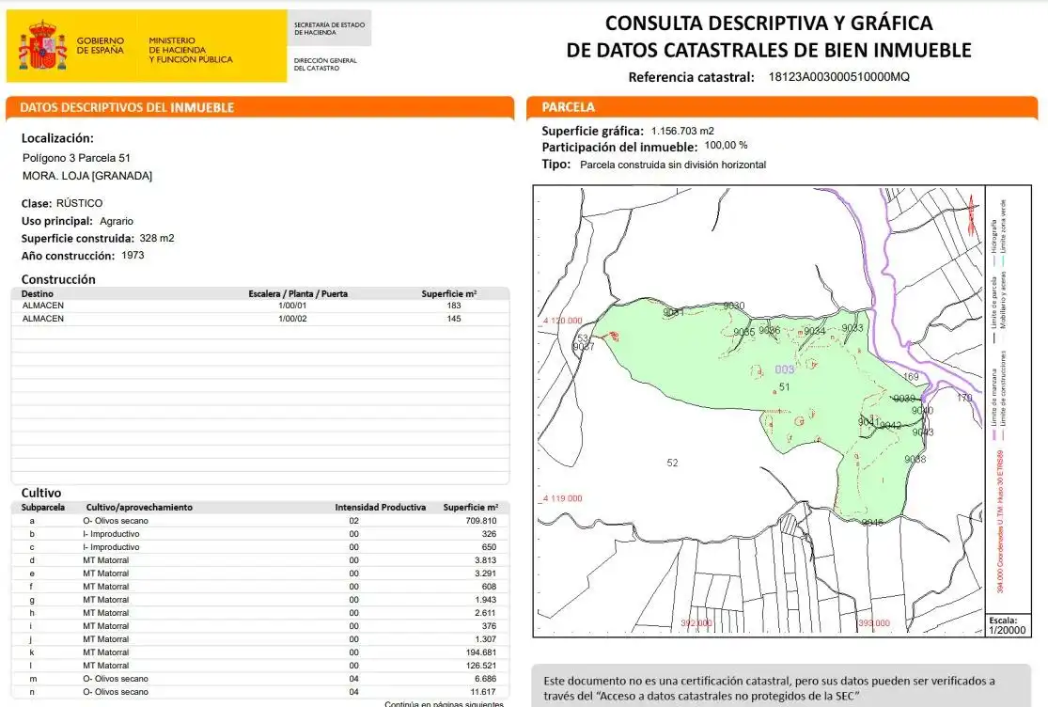The width and height of the screenshot is (1048, 707).
Task: Select 'MORA. LOJA [GRANADA]' text
Action: click(87, 176)
